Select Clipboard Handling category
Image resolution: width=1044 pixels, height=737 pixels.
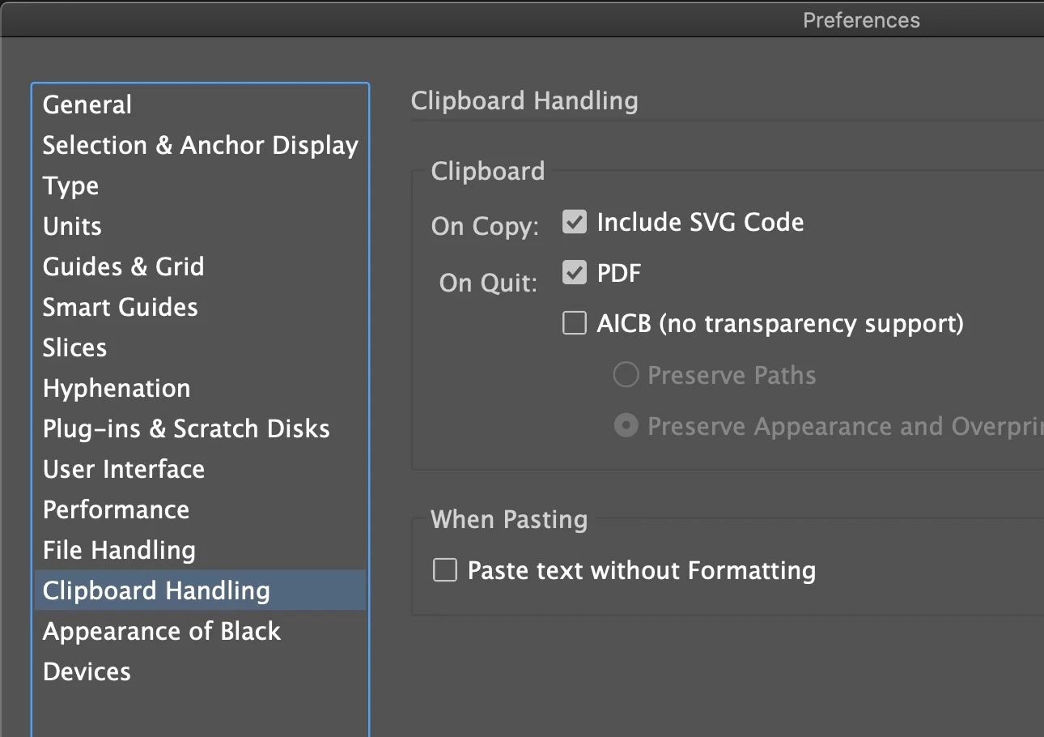click(x=156, y=591)
